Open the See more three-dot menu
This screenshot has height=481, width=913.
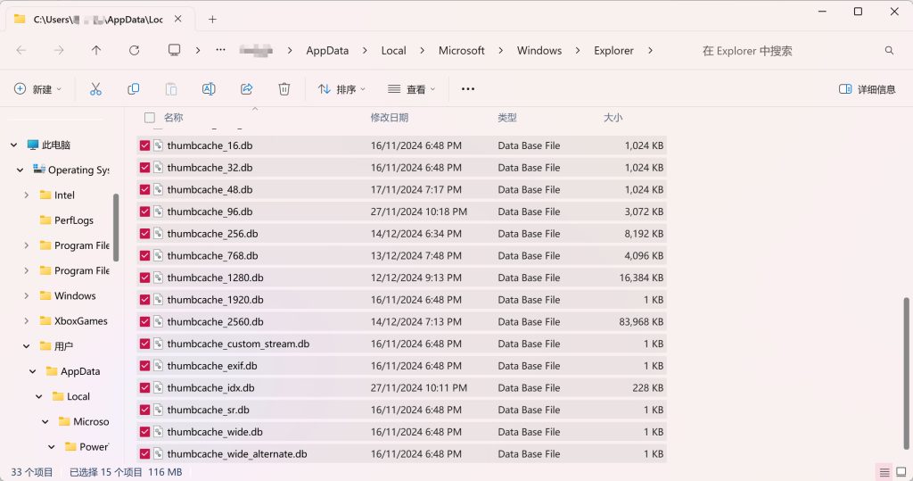coord(467,88)
